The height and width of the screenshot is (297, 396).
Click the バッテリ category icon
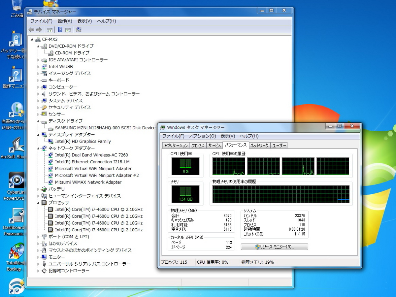tap(44, 189)
